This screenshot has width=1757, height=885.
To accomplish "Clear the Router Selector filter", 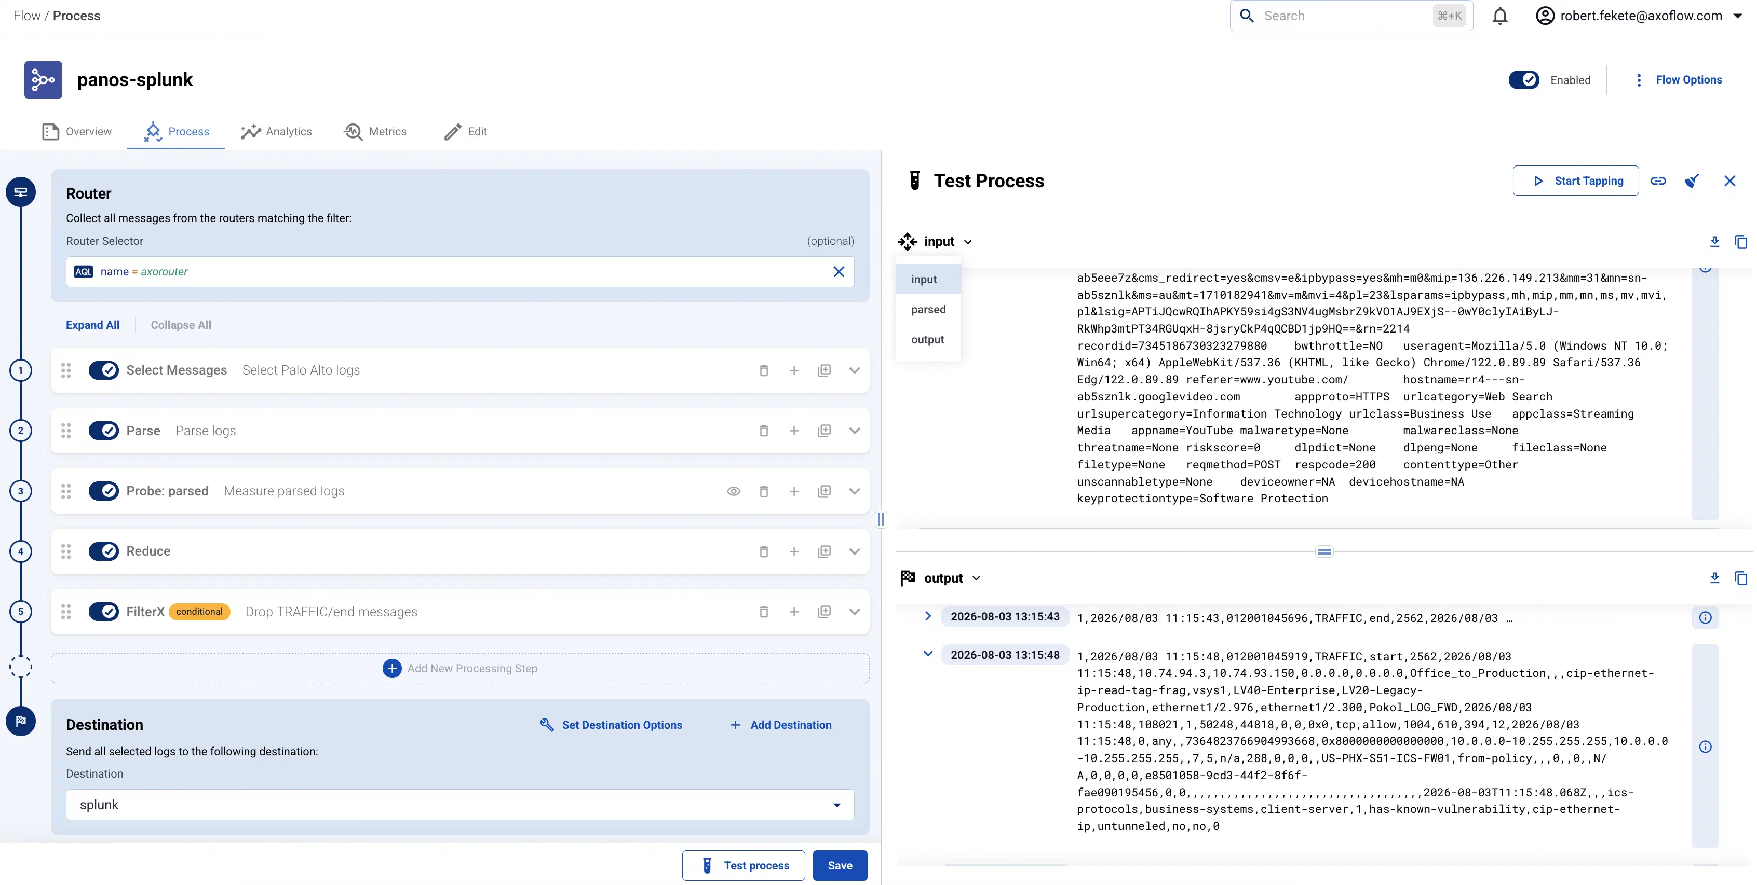I will point(839,272).
